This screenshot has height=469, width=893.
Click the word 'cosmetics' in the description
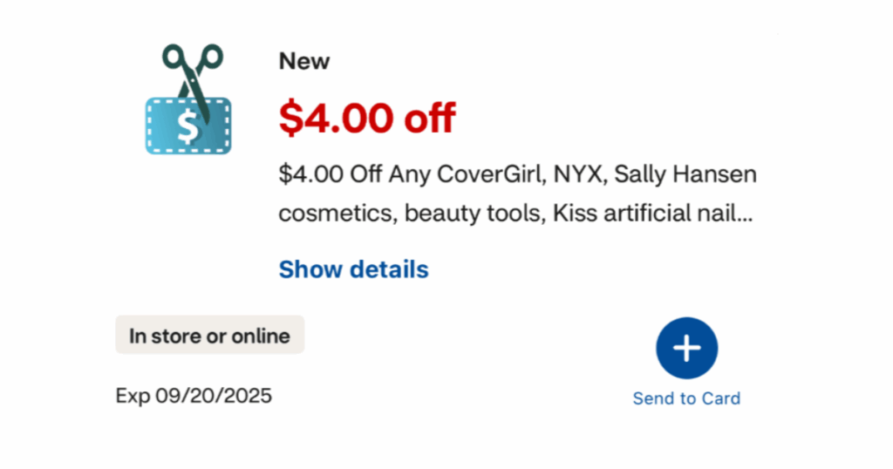pyautogui.click(x=335, y=213)
